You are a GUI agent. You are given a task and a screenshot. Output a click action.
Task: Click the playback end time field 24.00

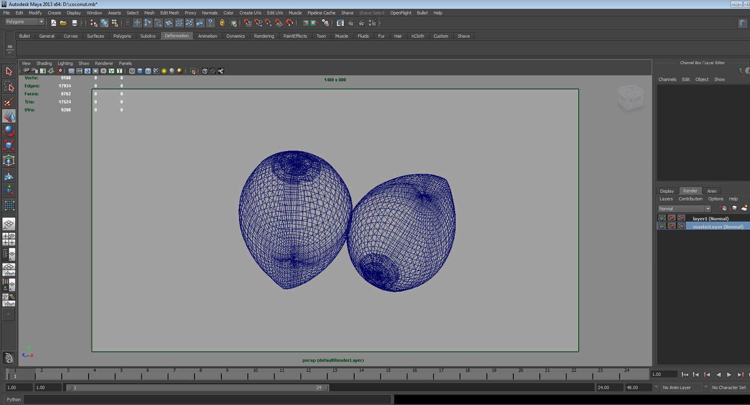(x=610, y=387)
